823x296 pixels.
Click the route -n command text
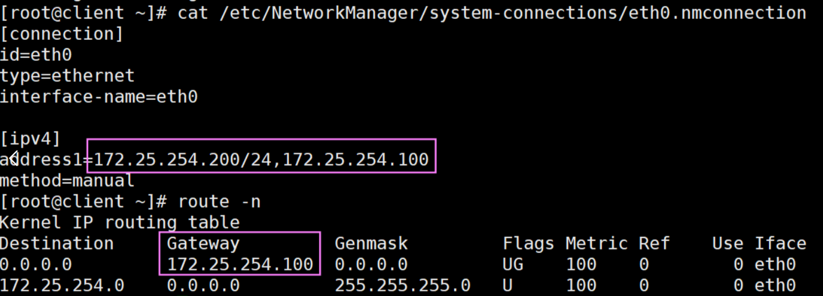tap(219, 202)
